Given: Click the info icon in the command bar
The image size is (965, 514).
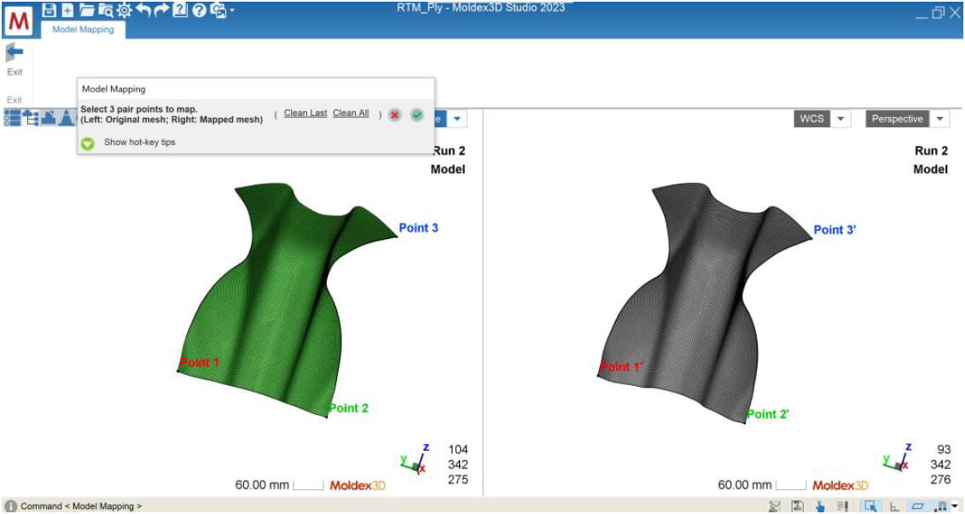Looking at the screenshot, I should [10, 506].
